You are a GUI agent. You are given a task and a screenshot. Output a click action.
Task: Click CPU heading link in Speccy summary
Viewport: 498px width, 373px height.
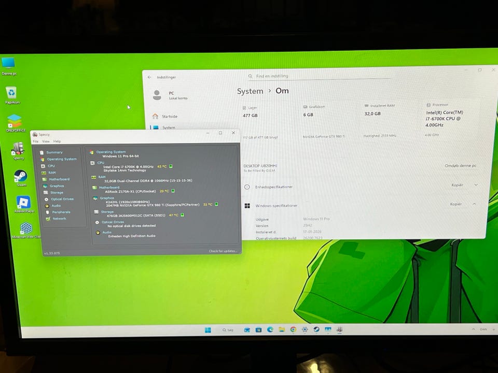pyautogui.click(x=101, y=163)
